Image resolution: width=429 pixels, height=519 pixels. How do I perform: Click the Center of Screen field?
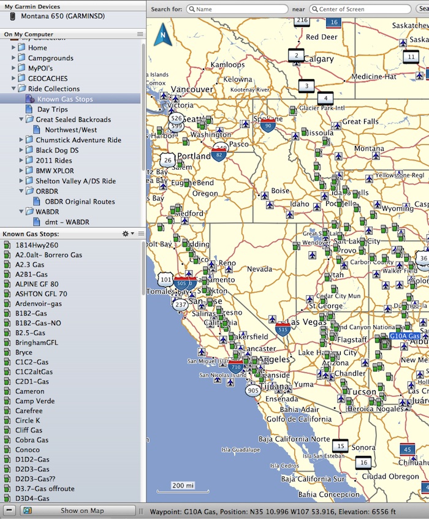(360, 9)
